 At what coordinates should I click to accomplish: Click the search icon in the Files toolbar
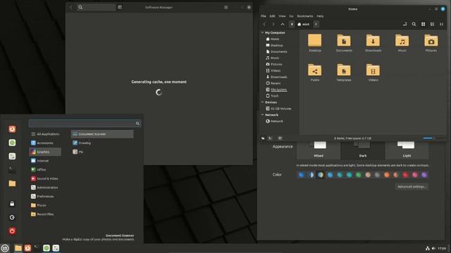(x=414, y=25)
